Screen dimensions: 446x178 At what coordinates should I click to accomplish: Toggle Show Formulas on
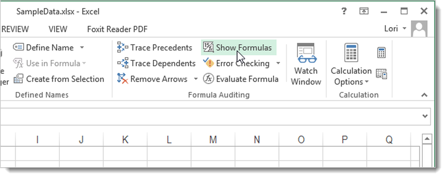(x=239, y=47)
